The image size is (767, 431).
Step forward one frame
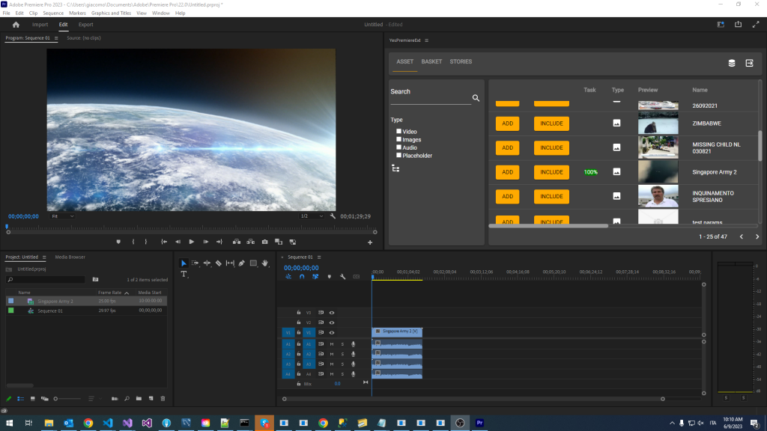click(205, 242)
